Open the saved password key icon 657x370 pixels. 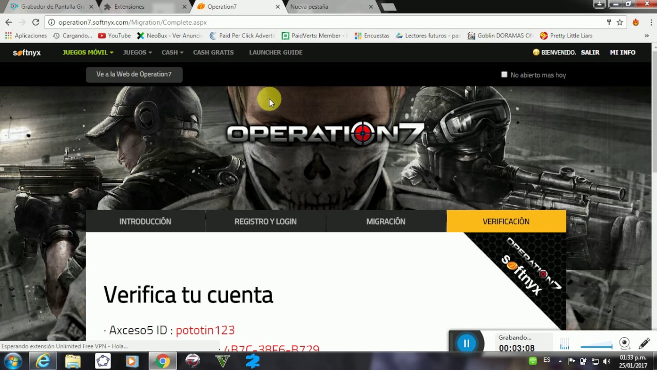[x=609, y=22]
